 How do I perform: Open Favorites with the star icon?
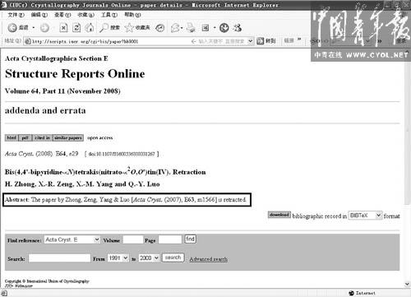point(137,27)
